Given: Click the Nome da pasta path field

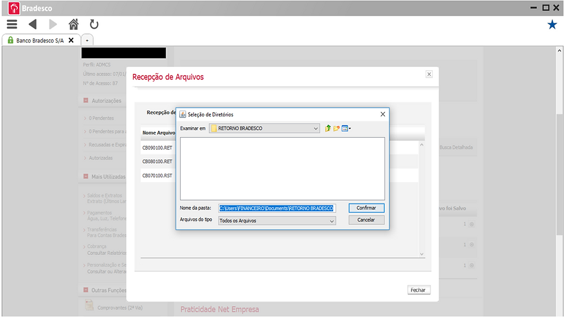Looking at the screenshot, I should coord(277,208).
